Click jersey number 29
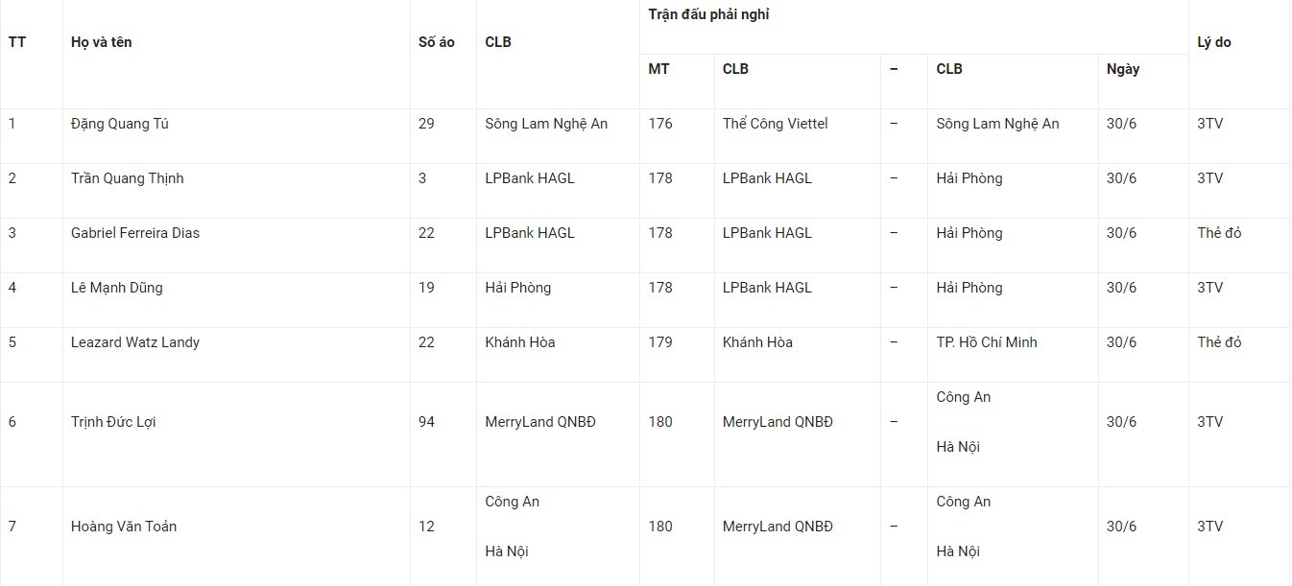Screen dimensions: 1292x586 (x=427, y=124)
